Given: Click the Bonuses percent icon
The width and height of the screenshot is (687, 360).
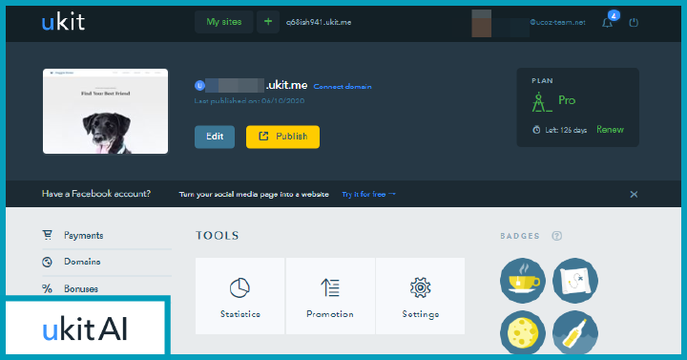Looking at the screenshot, I should point(47,288).
